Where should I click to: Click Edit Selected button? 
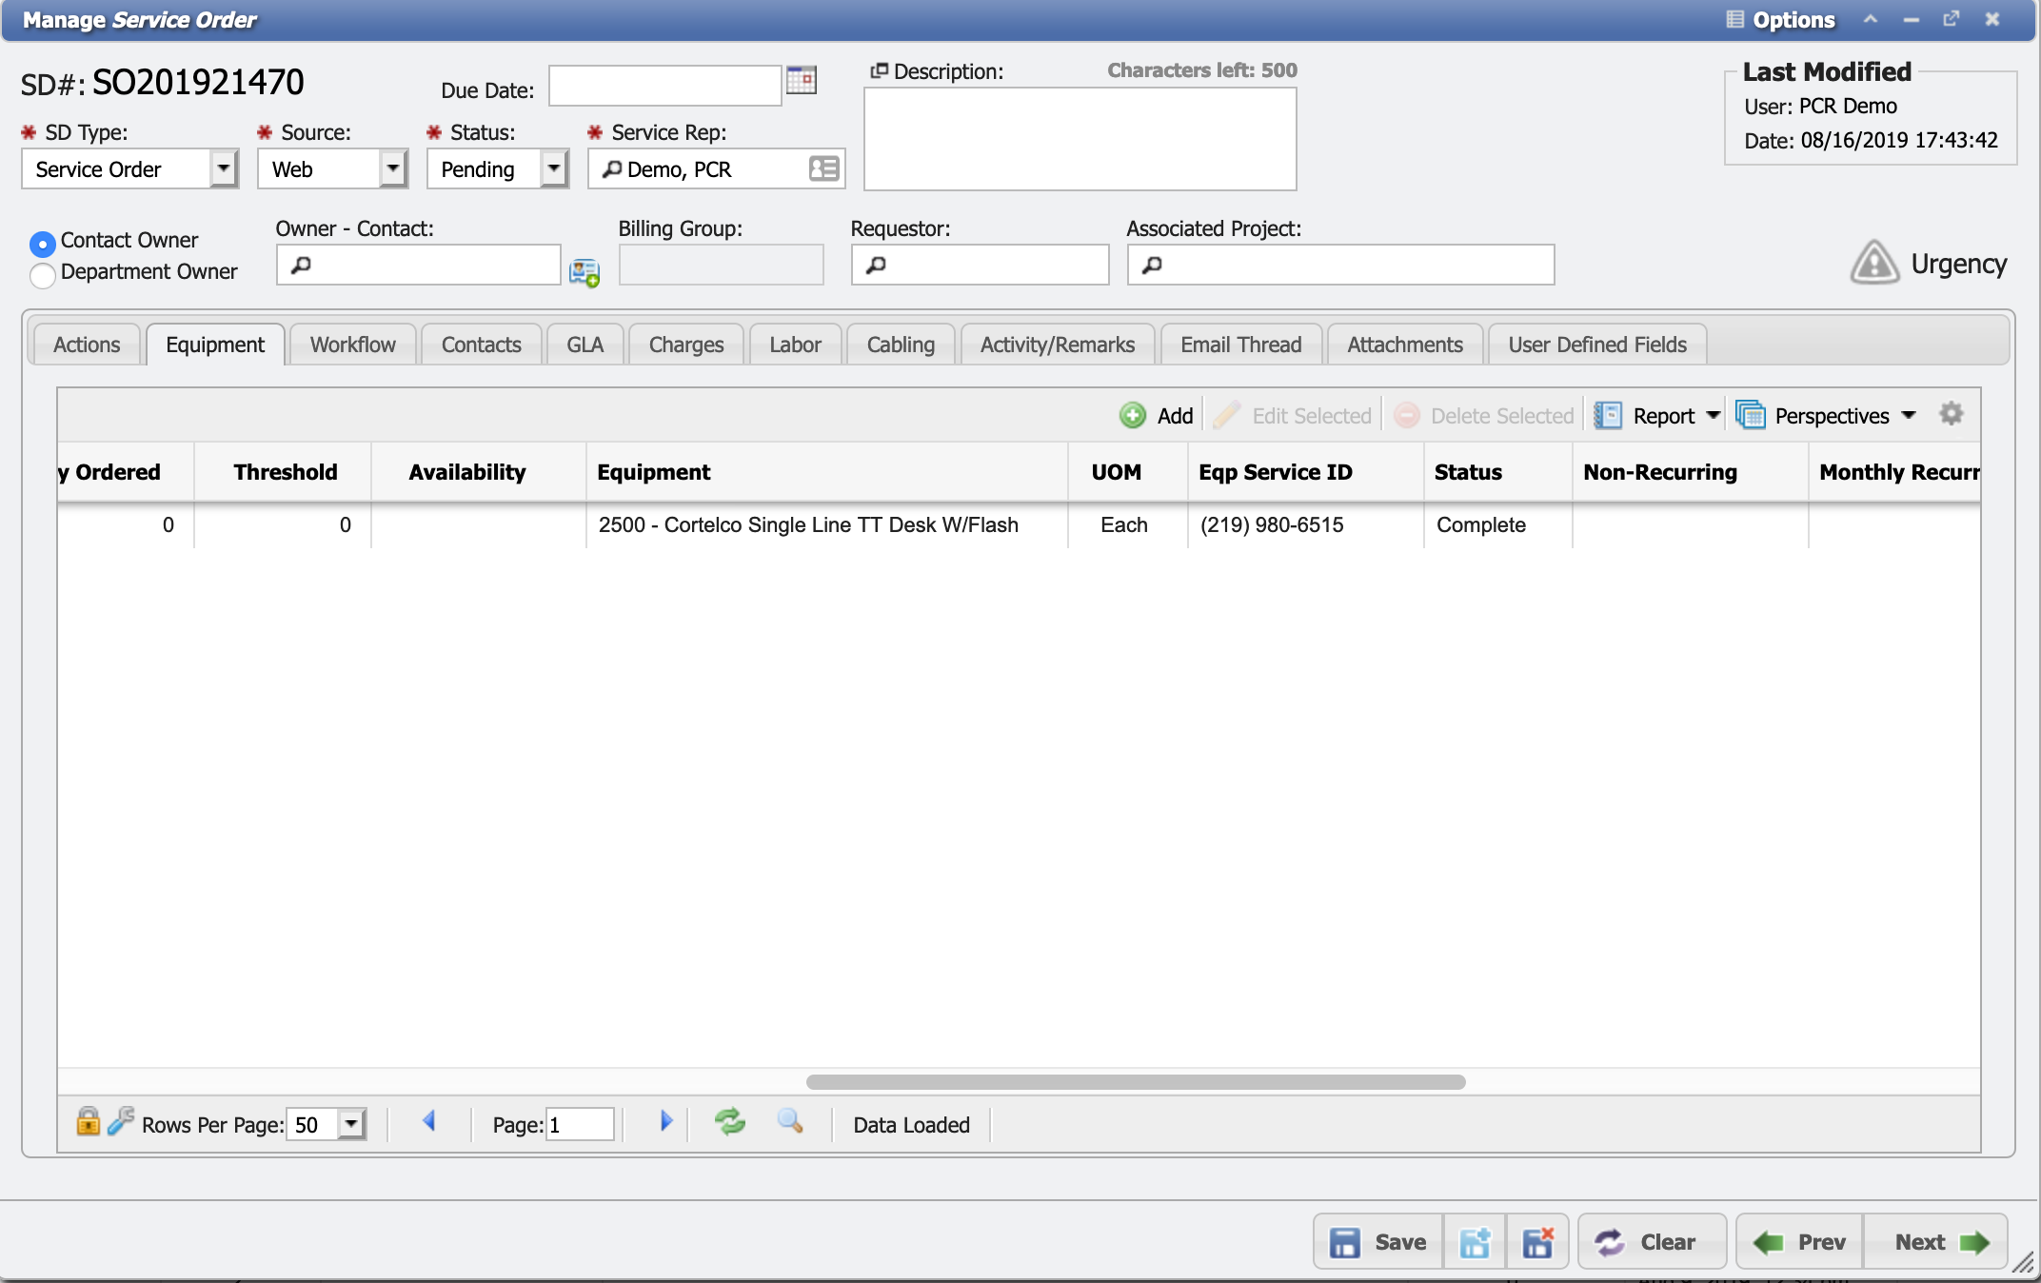1293,416
